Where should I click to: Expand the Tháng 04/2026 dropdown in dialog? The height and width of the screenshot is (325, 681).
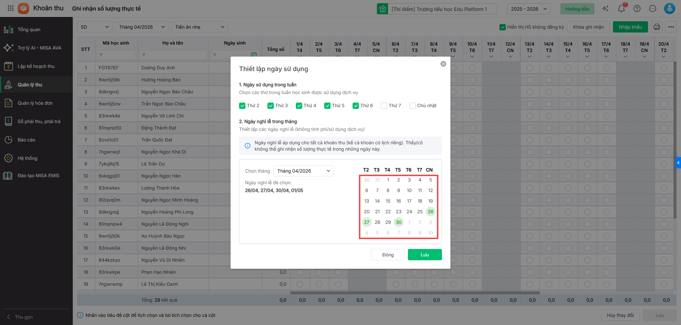click(303, 171)
